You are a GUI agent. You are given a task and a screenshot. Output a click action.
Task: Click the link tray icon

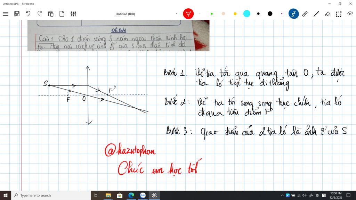(311, 195)
